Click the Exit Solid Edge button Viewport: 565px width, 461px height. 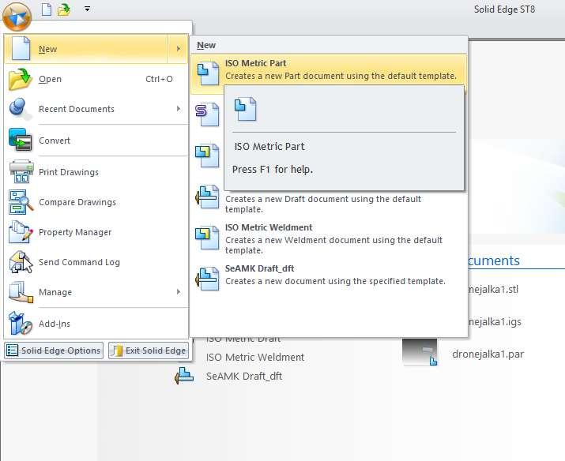click(x=149, y=350)
